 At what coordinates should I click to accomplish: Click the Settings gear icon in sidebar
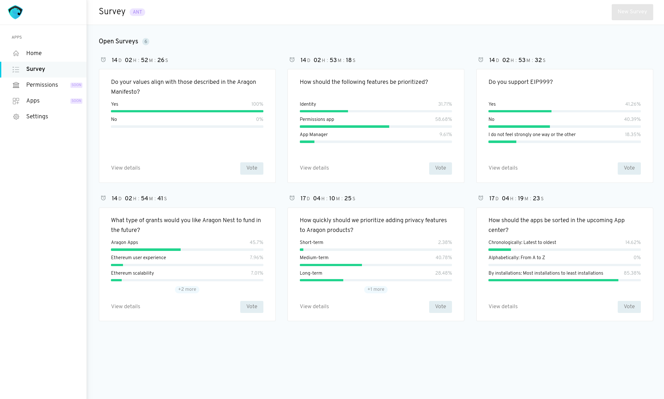coord(16,117)
